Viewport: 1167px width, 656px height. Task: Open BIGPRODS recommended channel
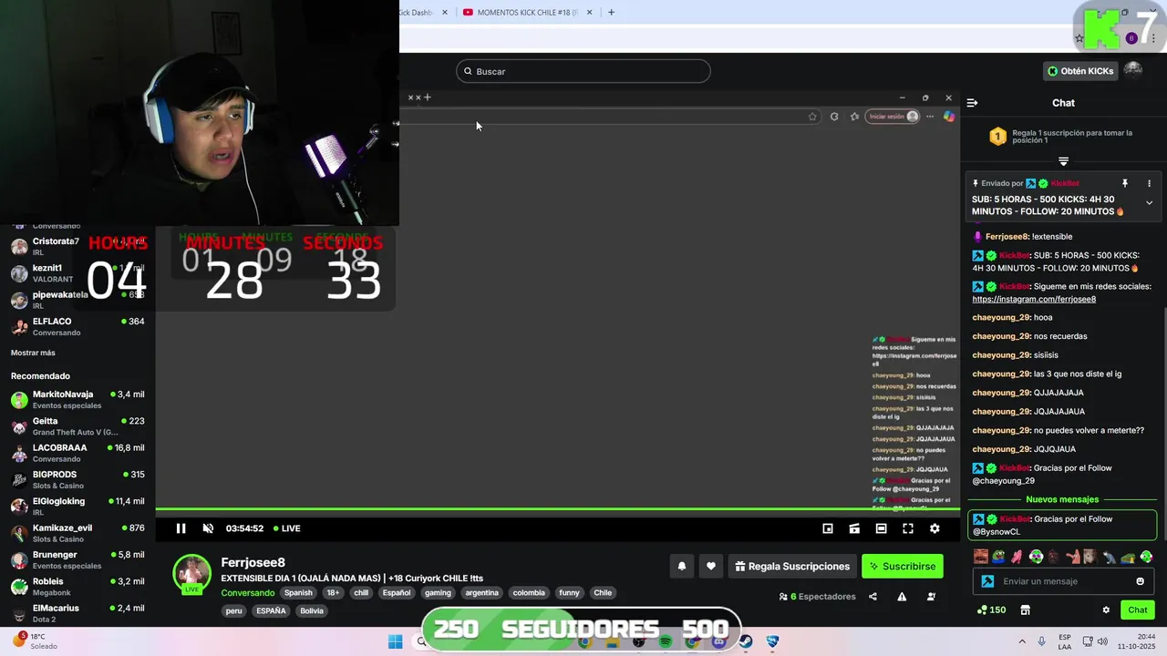77,479
